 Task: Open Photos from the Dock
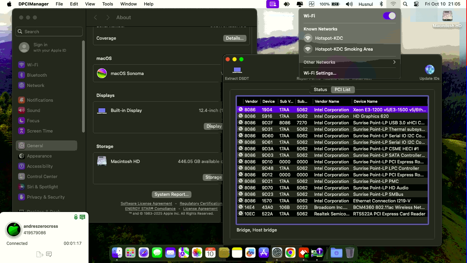pyautogui.click(x=197, y=253)
